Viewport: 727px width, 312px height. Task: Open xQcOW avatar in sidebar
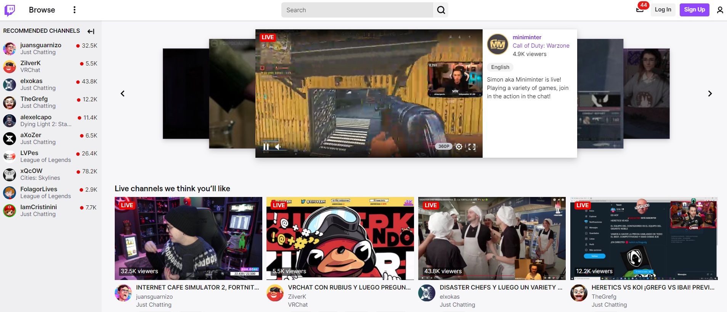click(x=10, y=174)
